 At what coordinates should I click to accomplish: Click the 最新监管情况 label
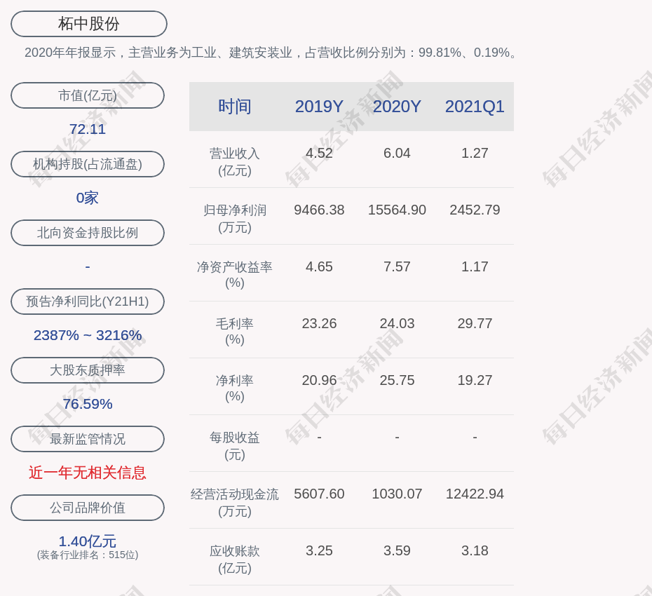pyautogui.click(x=88, y=439)
